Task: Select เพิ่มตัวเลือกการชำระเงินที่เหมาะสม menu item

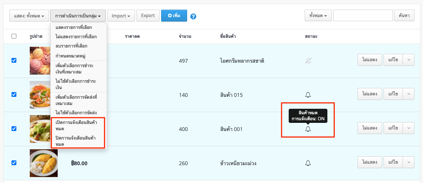Action: pos(79,69)
